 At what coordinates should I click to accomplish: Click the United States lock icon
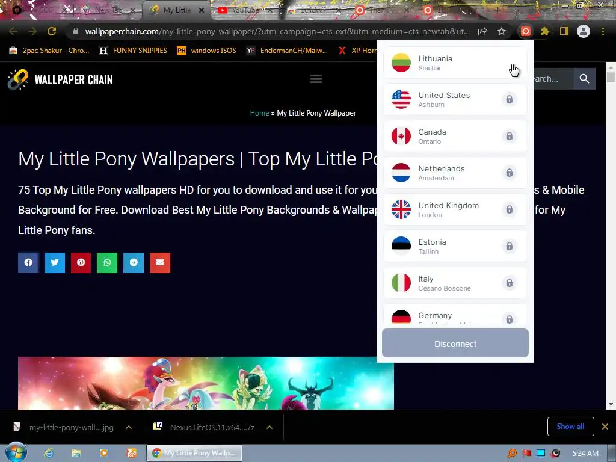[x=509, y=99]
